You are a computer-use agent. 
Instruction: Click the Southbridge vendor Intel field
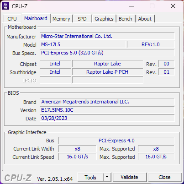click(55, 72)
